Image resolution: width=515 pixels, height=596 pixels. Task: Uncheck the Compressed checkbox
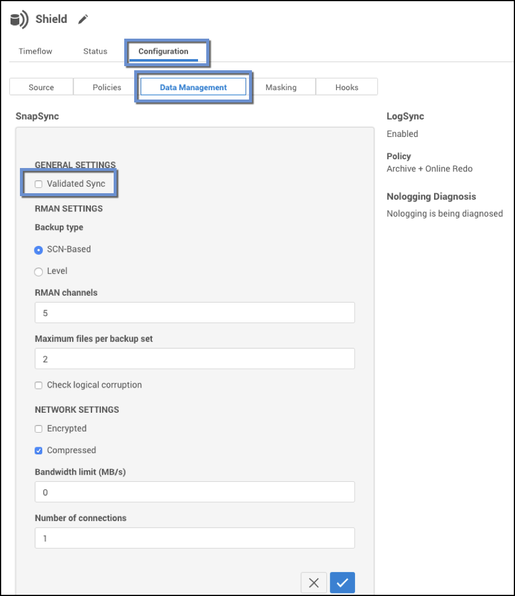[39, 450]
